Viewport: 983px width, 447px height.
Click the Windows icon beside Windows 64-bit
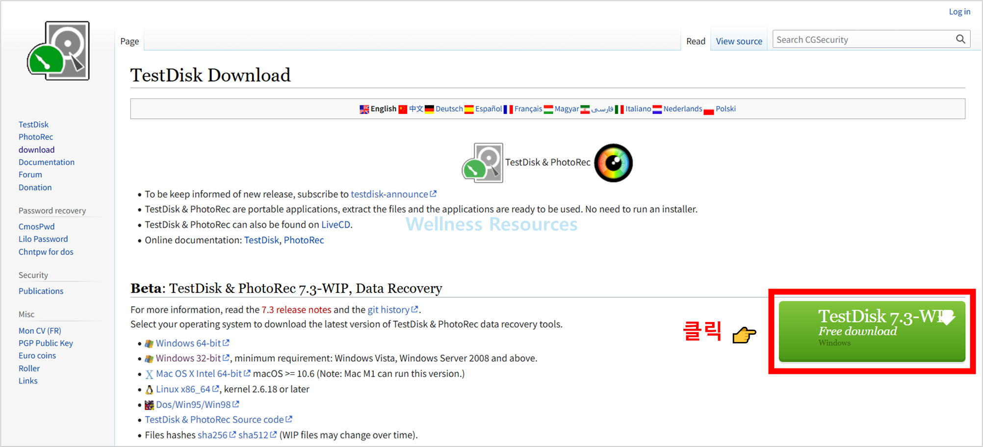click(149, 344)
